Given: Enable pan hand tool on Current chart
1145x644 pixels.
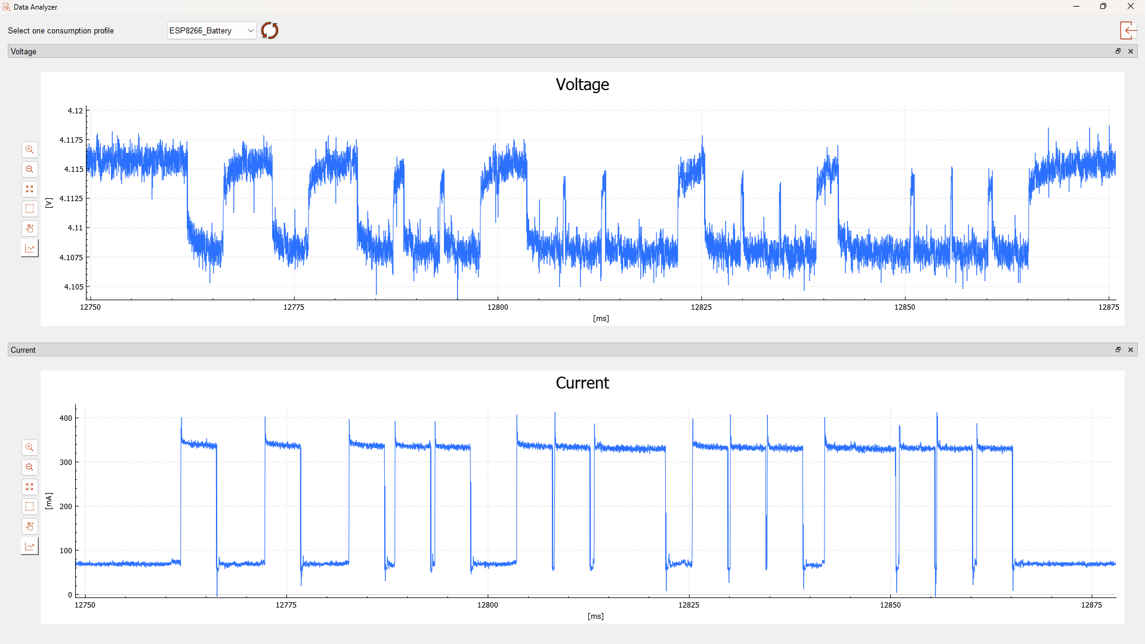Looking at the screenshot, I should [29, 526].
